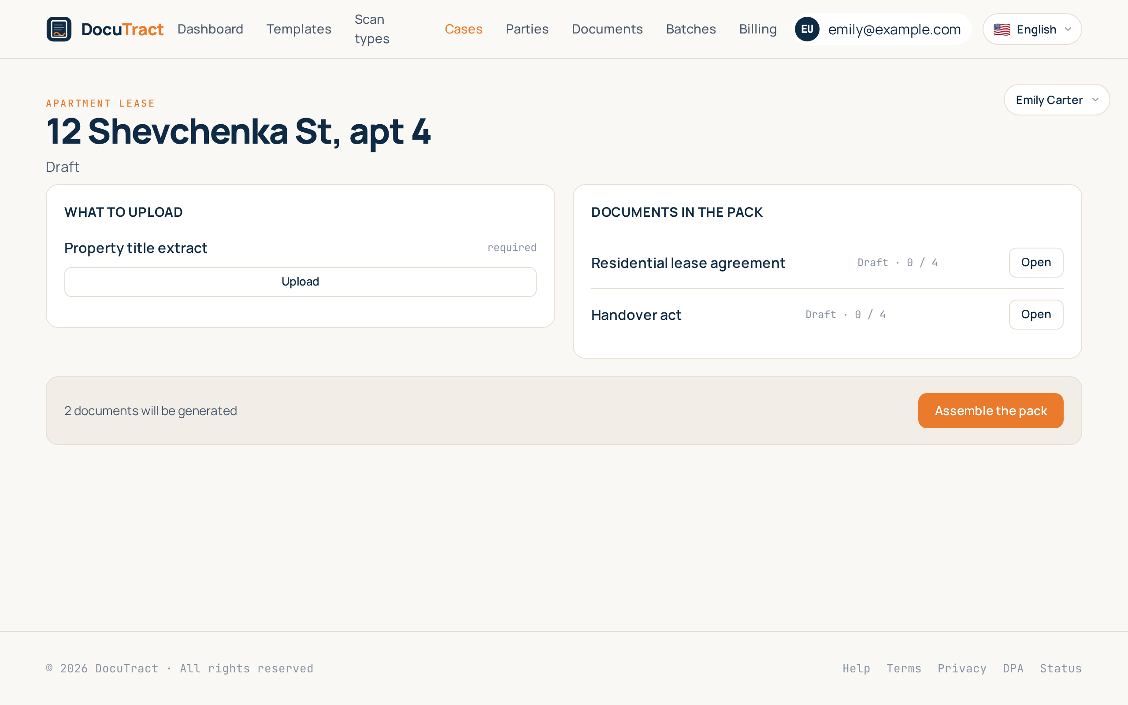Screen dimensions: 1128x705
Task: Click the "required" tag
Action: [512, 248]
